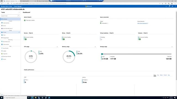Screen dimensions: 177x99
Task: Select the Month performance tab
Action: (165, 75)
